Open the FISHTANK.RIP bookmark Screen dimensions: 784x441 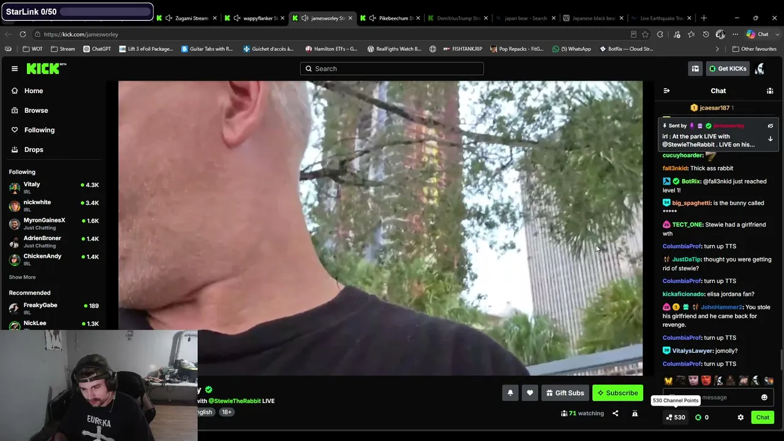462,49
